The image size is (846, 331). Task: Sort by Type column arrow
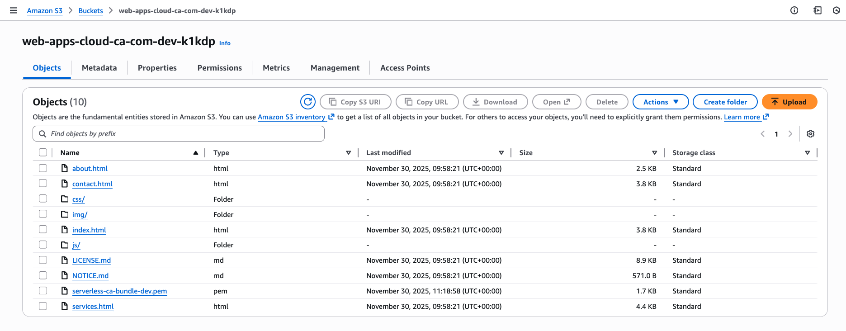(x=349, y=153)
